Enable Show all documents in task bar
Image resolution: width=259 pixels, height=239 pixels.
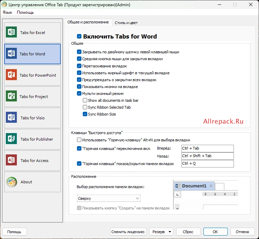click(85, 100)
